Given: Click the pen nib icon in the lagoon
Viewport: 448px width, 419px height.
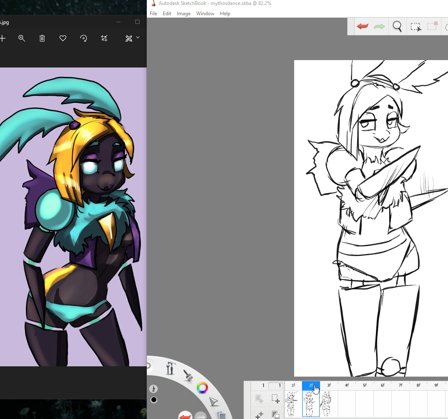Looking at the screenshot, I should (x=153, y=389).
